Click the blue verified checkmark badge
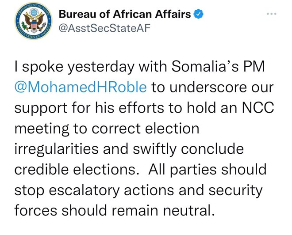Image resolution: width=292 pixels, height=235 pixels. click(199, 14)
